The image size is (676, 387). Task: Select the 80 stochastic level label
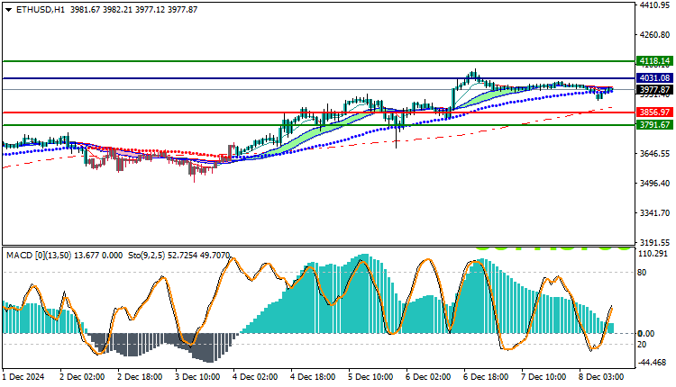click(642, 272)
